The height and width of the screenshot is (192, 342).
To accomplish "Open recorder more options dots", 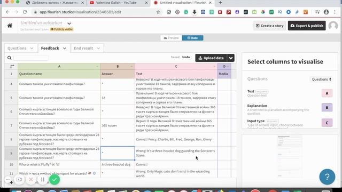I will tap(8, 180).
